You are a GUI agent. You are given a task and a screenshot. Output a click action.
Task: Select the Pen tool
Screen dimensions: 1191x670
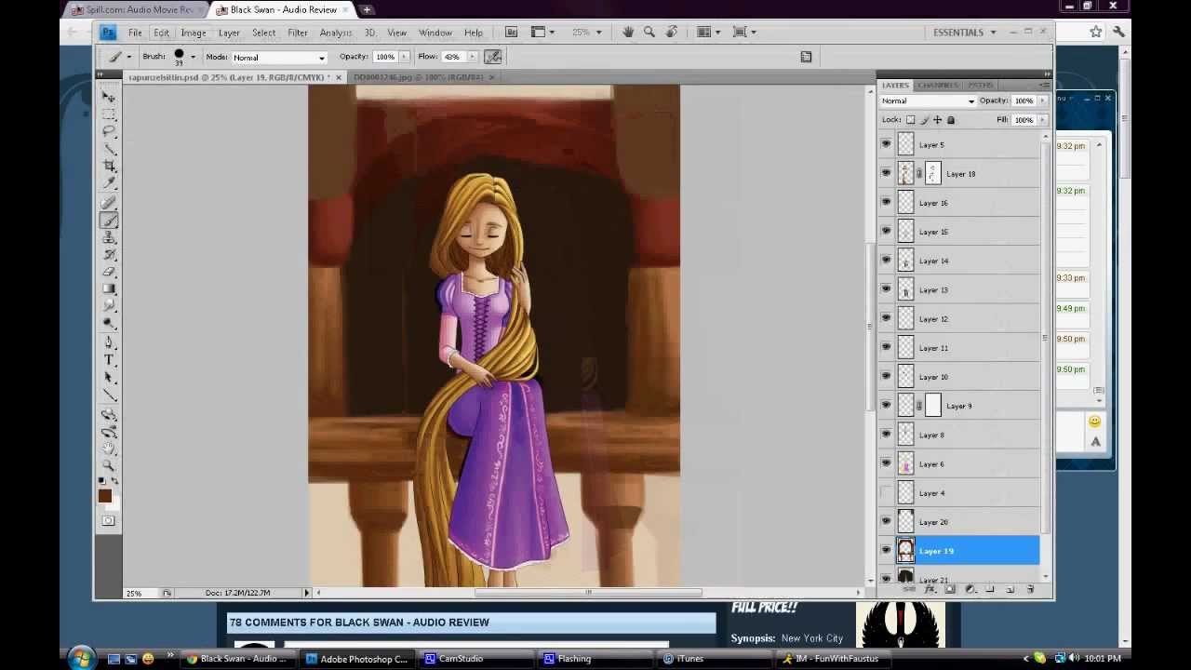109,342
